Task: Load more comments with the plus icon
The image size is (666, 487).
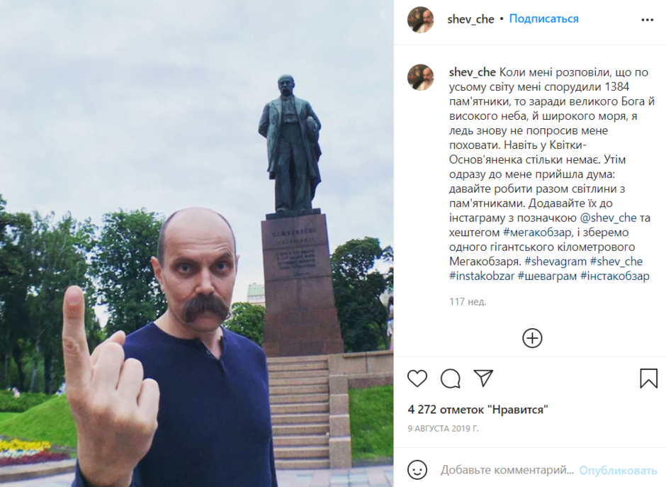Action: tap(532, 338)
